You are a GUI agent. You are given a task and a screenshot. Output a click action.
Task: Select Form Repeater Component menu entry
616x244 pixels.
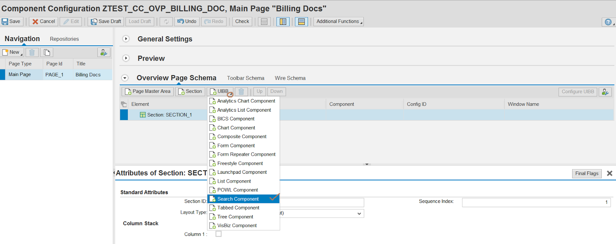(x=246, y=154)
